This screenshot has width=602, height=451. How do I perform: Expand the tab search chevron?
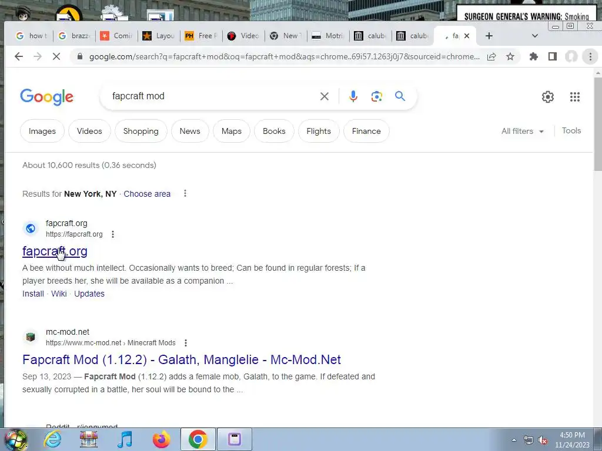click(535, 36)
